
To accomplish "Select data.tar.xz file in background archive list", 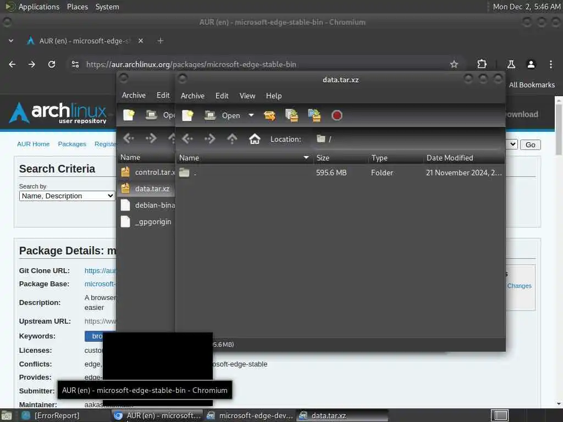I will click(146, 189).
